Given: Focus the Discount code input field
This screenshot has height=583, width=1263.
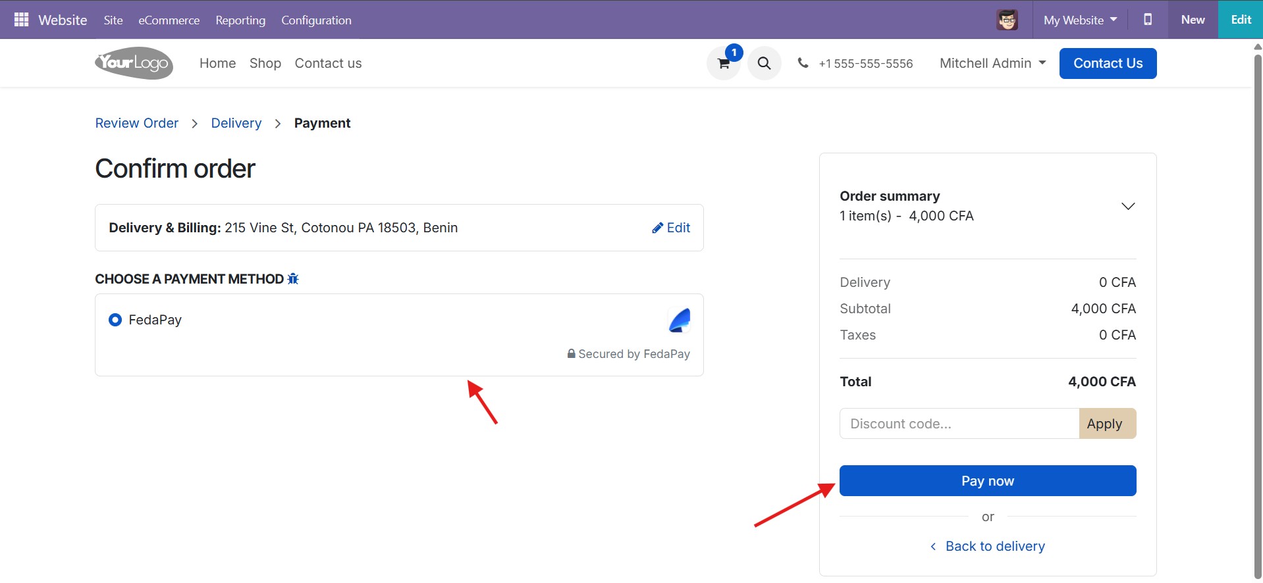Looking at the screenshot, I should click(959, 424).
